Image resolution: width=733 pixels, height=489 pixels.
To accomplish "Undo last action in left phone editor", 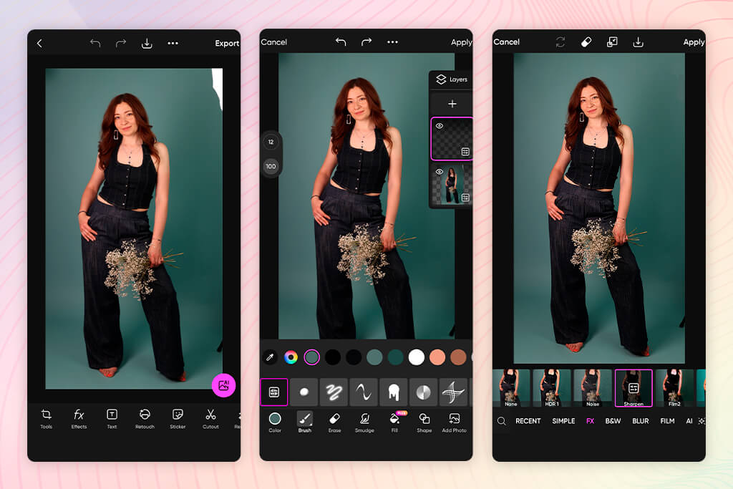I will click(x=95, y=44).
